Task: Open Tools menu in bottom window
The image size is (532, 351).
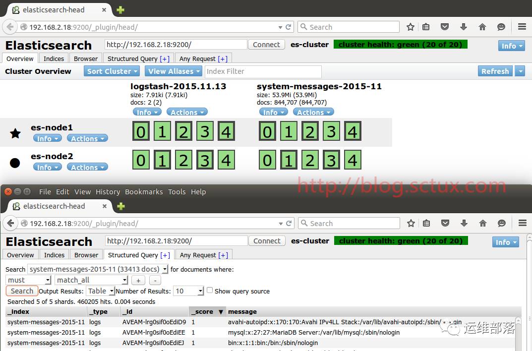Action: 177,192
